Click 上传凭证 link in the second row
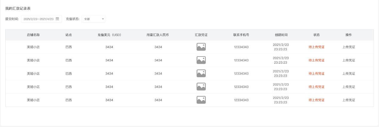Screen dimensions: 379x127 coord(349,60)
